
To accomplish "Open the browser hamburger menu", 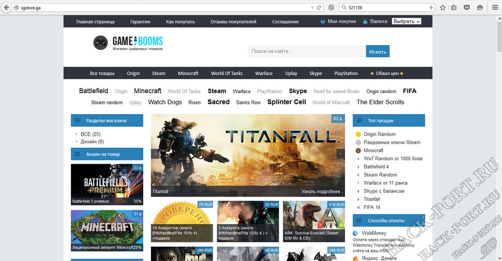I will pyautogui.click(x=495, y=7).
